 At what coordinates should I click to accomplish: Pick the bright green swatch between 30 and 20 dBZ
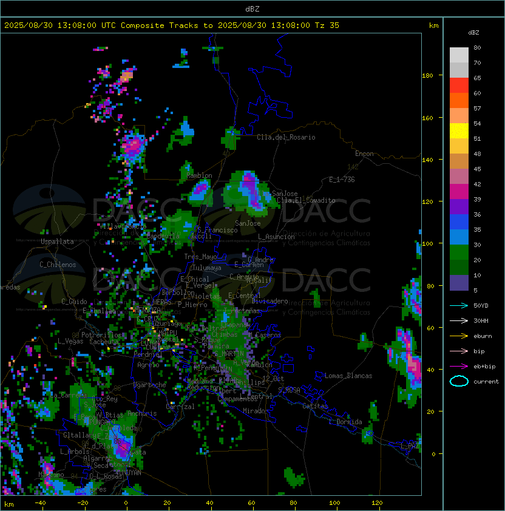tap(459, 252)
